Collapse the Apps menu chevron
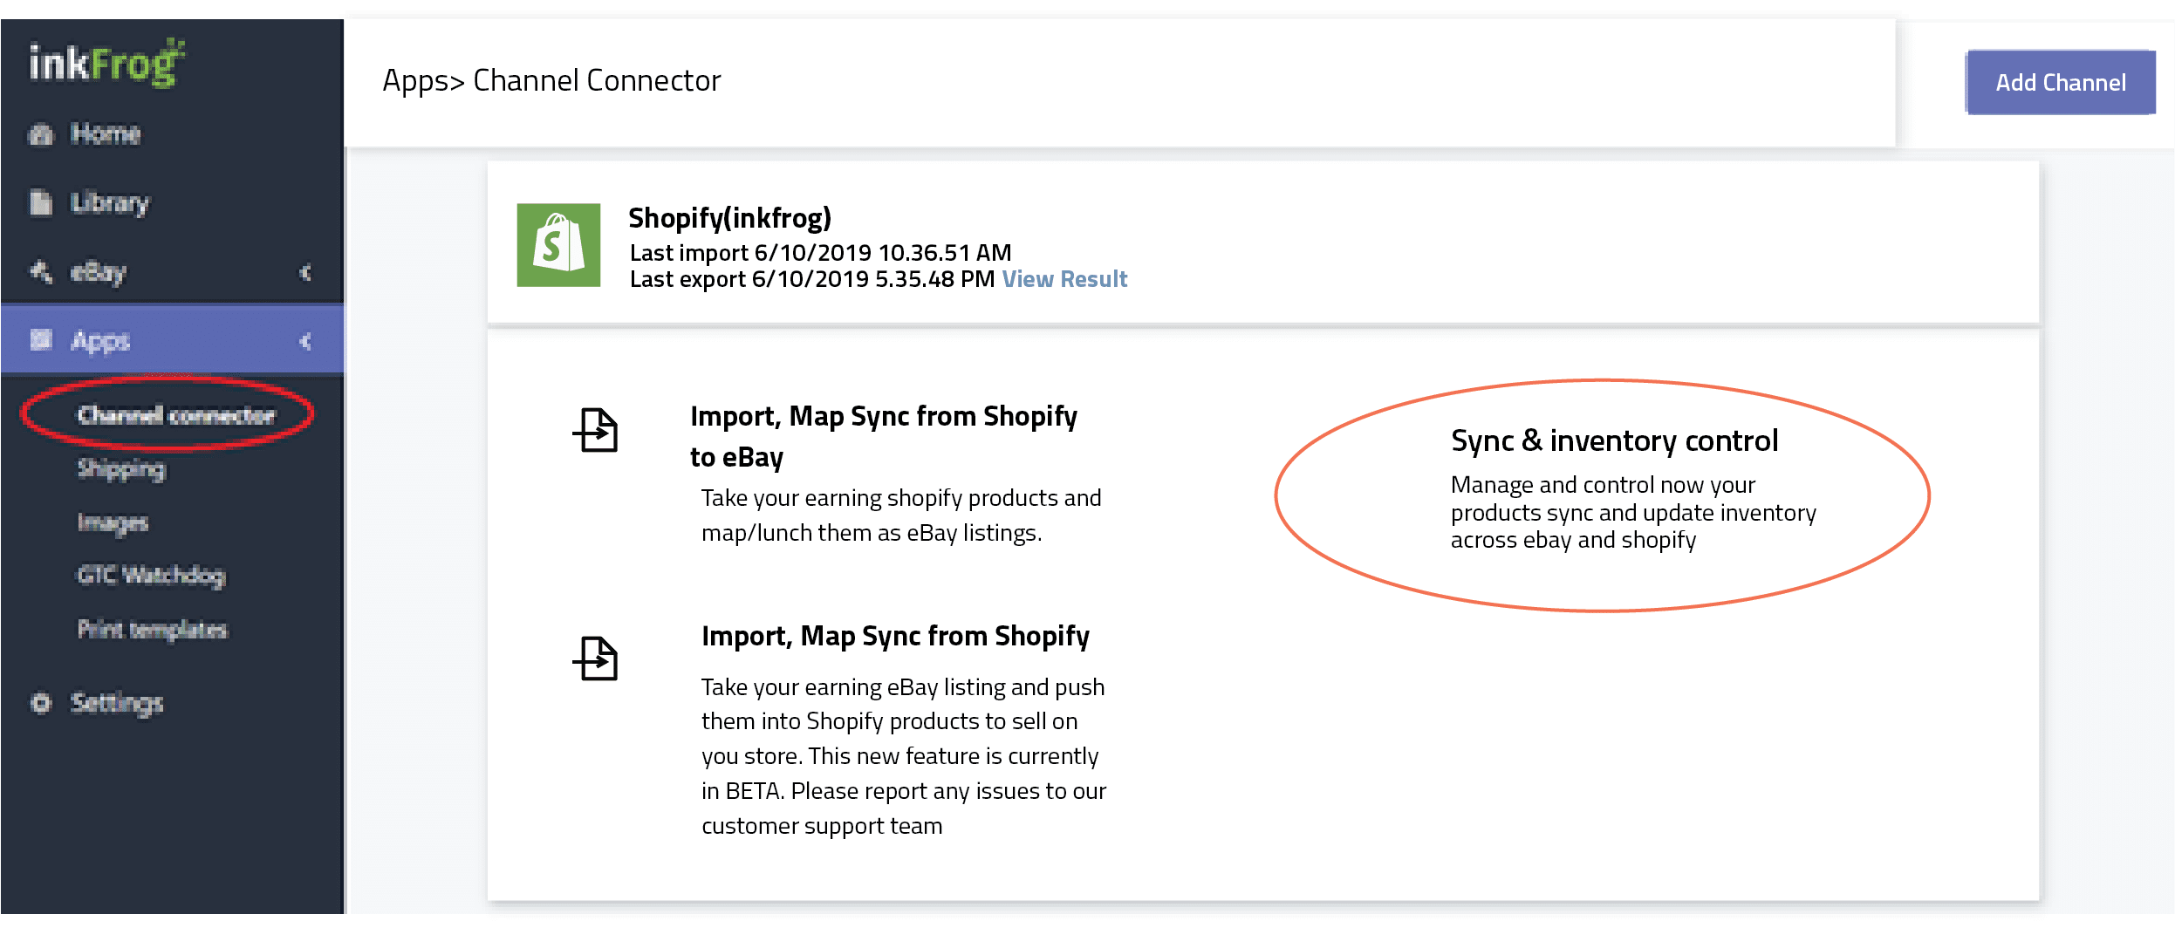 [305, 341]
